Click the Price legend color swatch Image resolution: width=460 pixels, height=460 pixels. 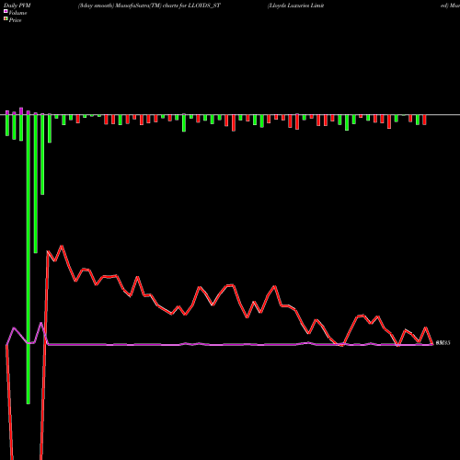tap(6, 19)
